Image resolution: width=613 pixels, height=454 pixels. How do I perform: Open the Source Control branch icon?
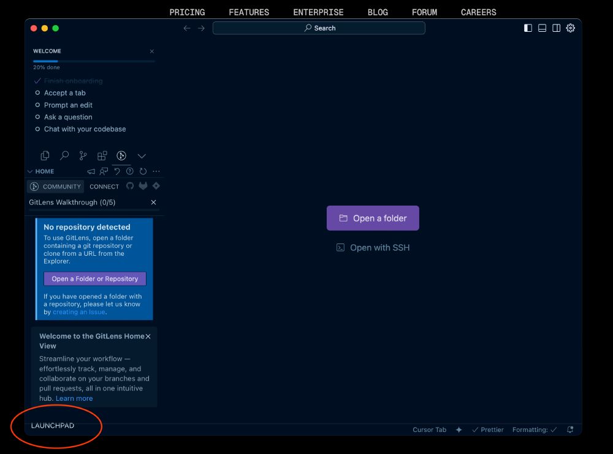click(x=83, y=156)
